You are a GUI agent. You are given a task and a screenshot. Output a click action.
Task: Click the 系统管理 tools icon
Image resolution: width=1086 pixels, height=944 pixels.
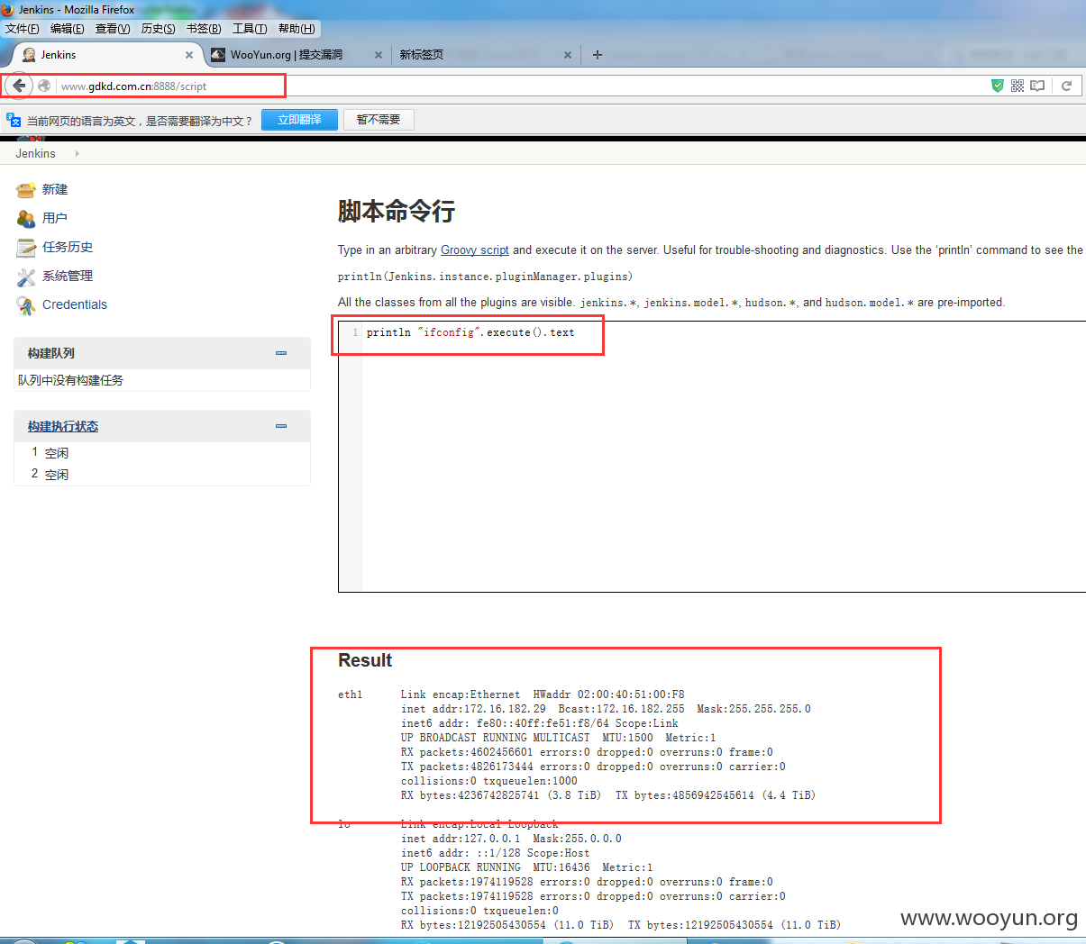[x=26, y=276]
